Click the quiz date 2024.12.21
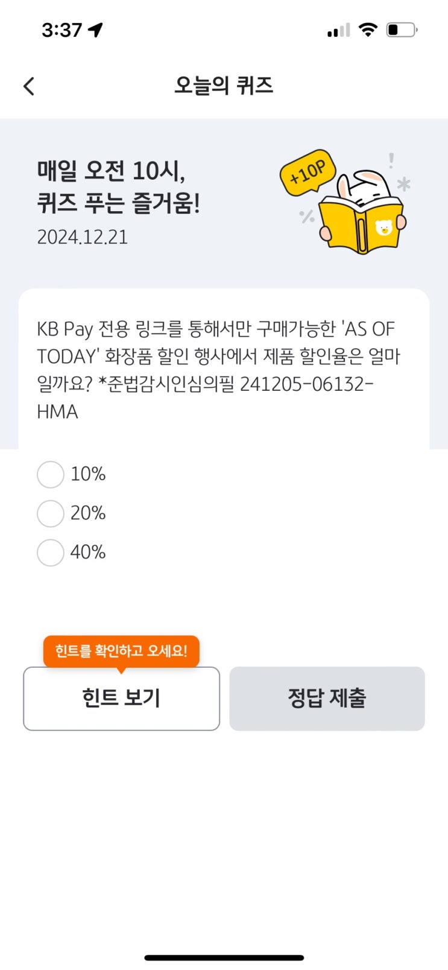The width and height of the screenshot is (448, 970). point(83,237)
